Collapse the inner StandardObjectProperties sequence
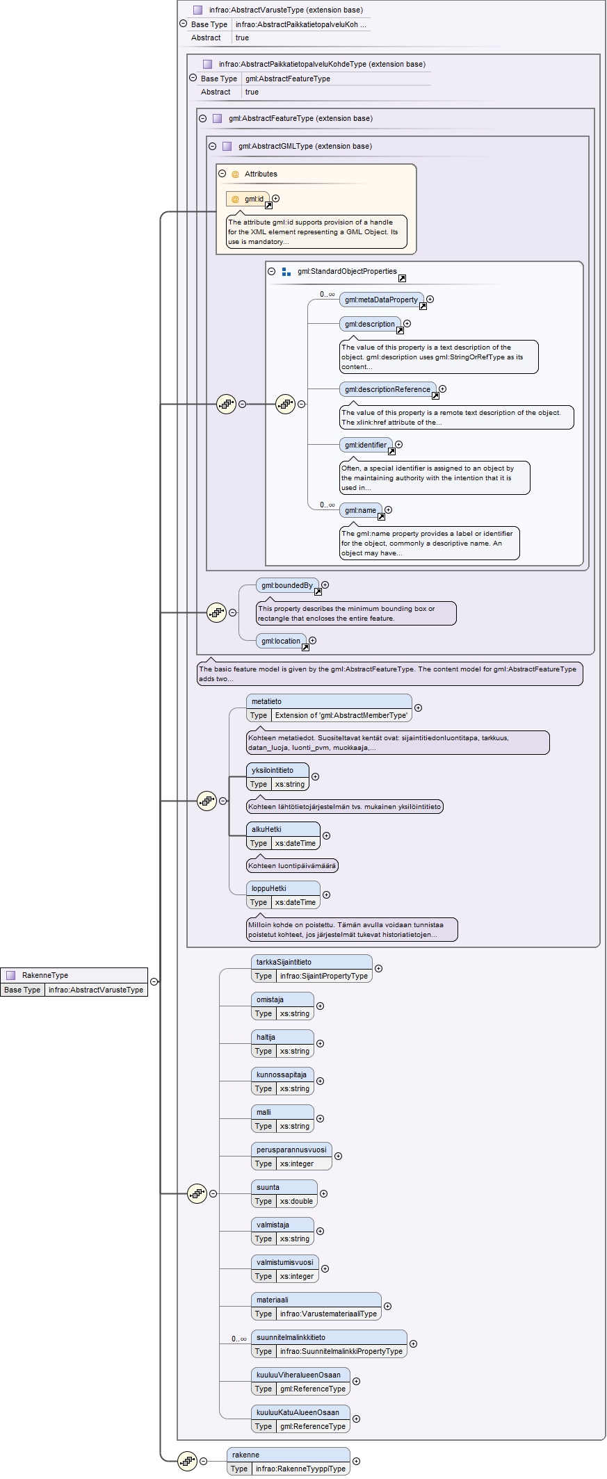607x1479 pixels. (302, 404)
